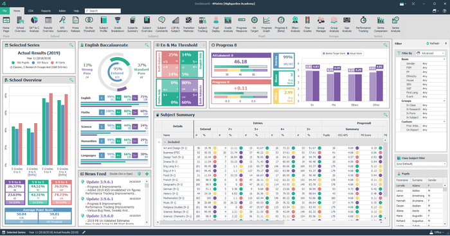
Task: Open Fine Grades traffic light icon
Action: [x=307, y=24]
